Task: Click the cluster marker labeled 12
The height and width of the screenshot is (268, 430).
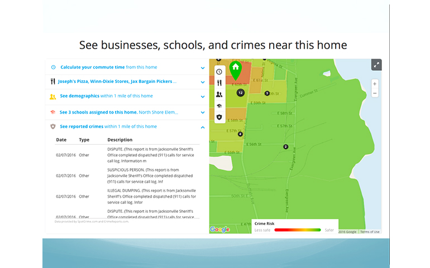Action: (240, 93)
